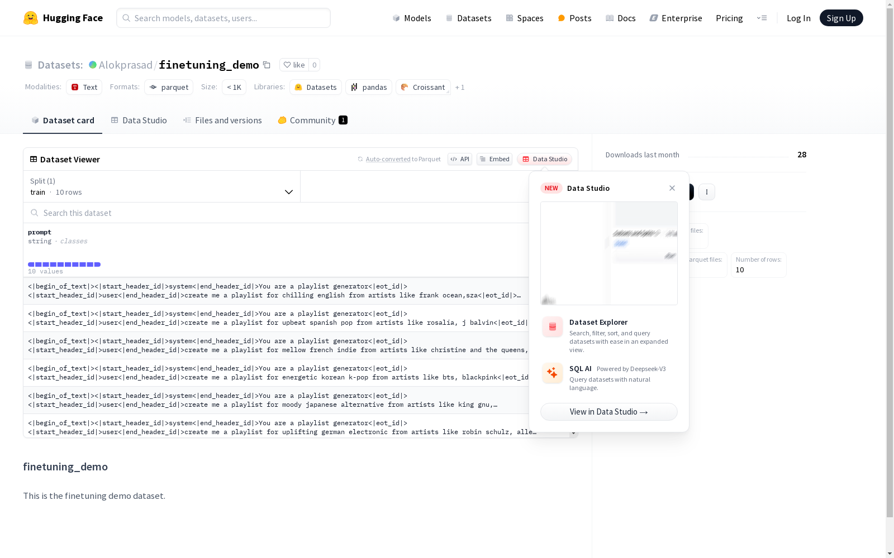Image resolution: width=894 pixels, height=558 pixels.
Task: Open the Community tab
Action: (312, 121)
